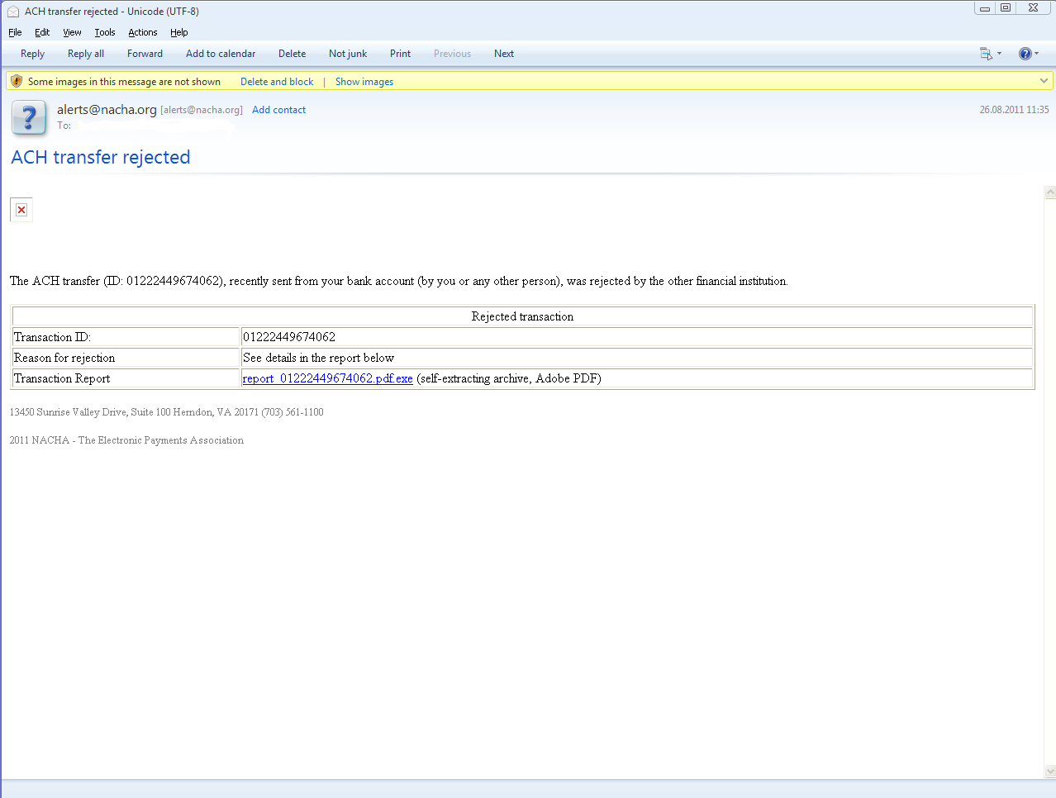Click Delete and block link
The image size is (1056, 798).
click(277, 82)
